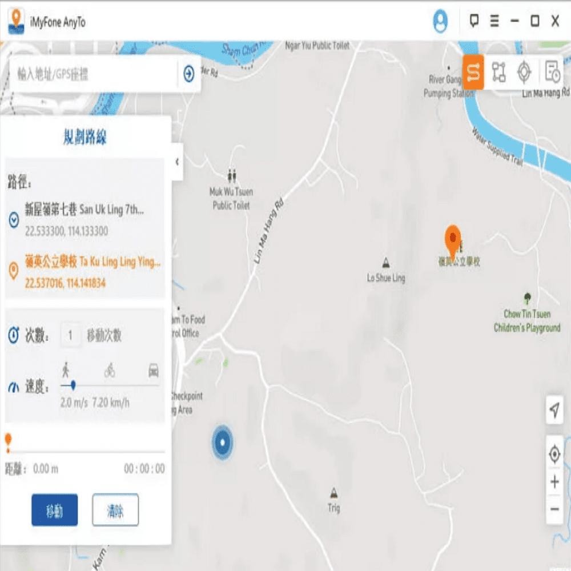Image resolution: width=571 pixels, height=571 pixels.
Task: Center the map using the locate icon
Action: pos(554,454)
